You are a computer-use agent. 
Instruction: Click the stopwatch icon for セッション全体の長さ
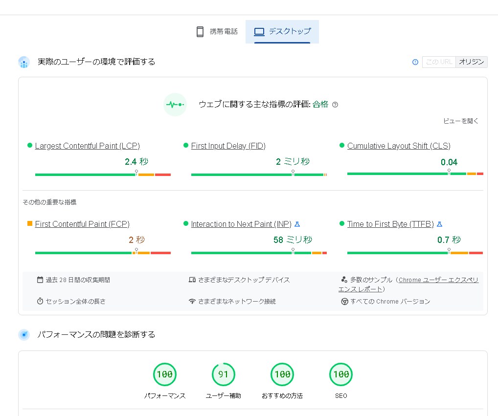tap(40, 301)
